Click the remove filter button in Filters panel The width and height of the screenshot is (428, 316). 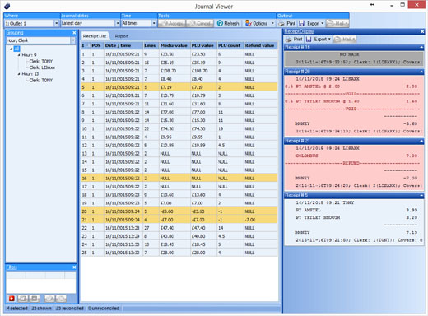pyautogui.click(x=35, y=299)
